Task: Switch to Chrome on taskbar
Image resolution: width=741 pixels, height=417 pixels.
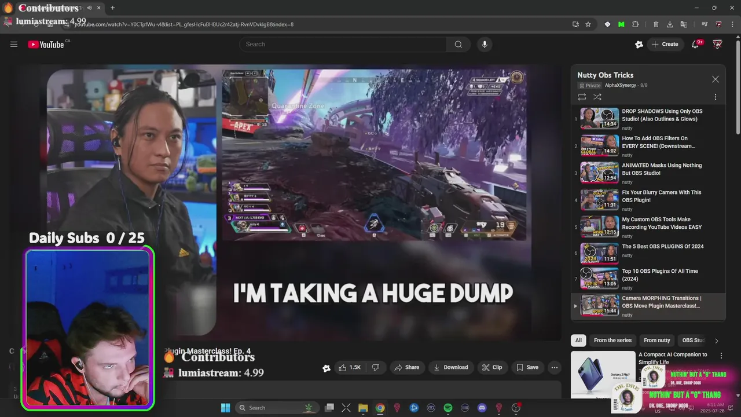Action: (380, 408)
